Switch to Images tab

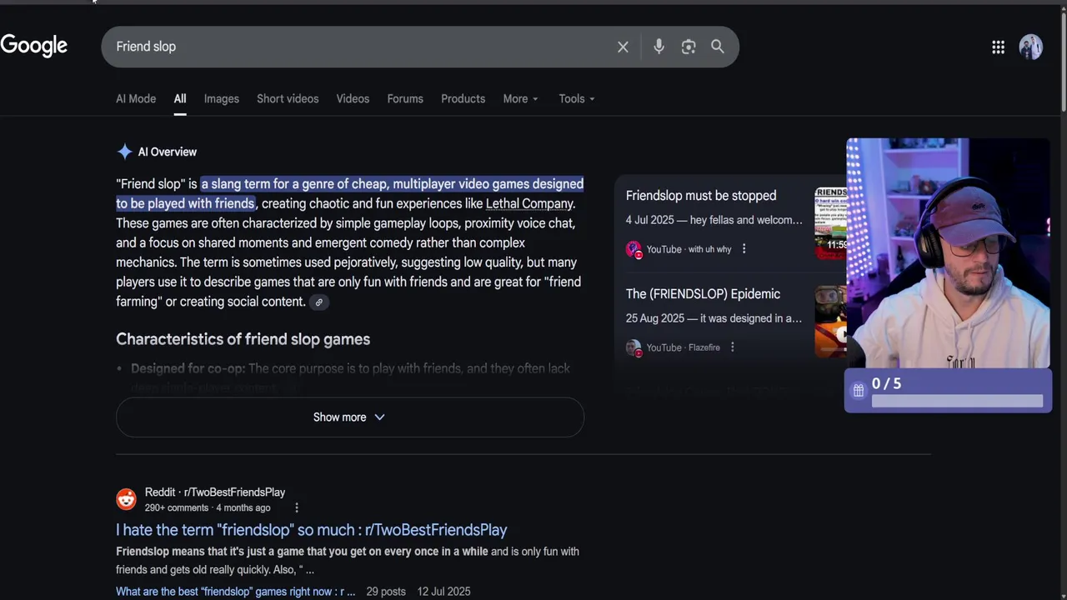[x=222, y=98]
